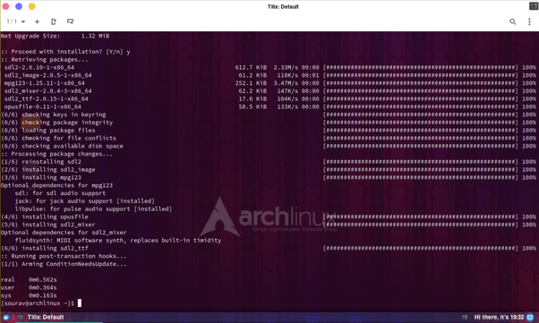Click the 17.6 KiB download size
The image size is (539, 323).
pyautogui.click(x=252, y=99)
